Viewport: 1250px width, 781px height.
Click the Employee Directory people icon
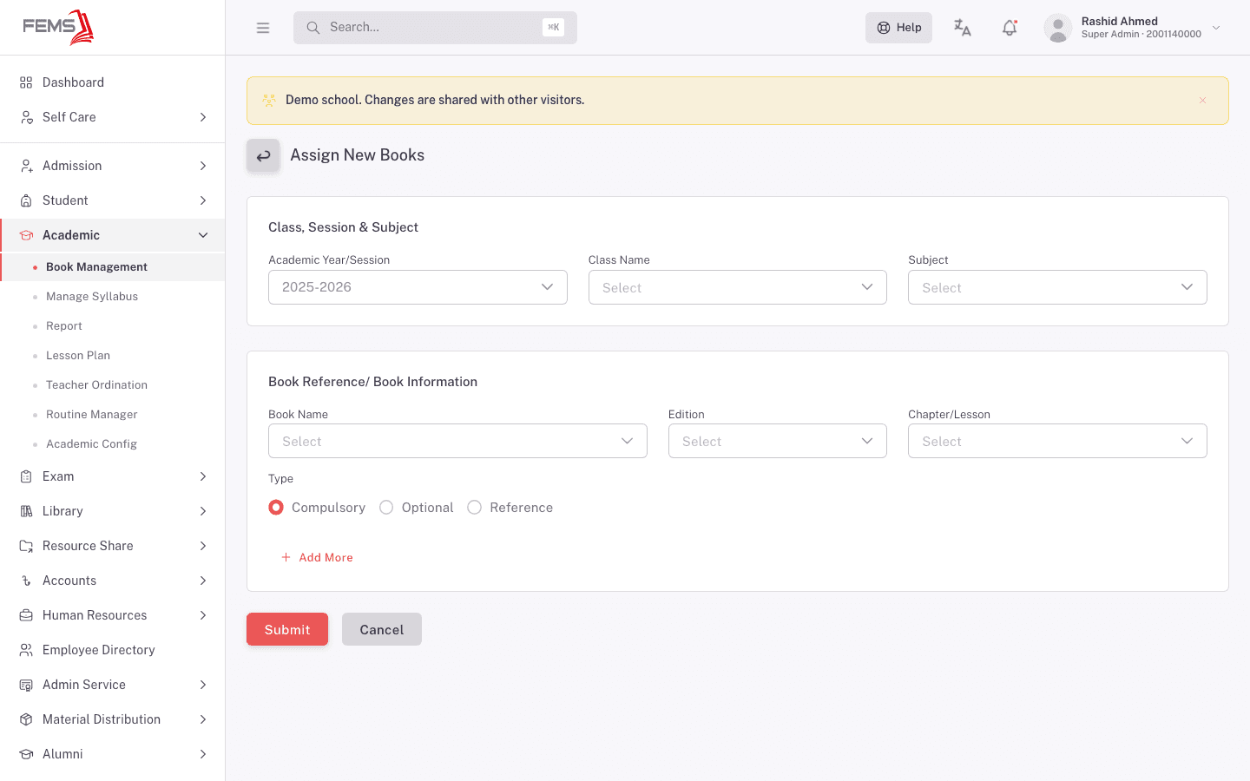(x=26, y=650)
